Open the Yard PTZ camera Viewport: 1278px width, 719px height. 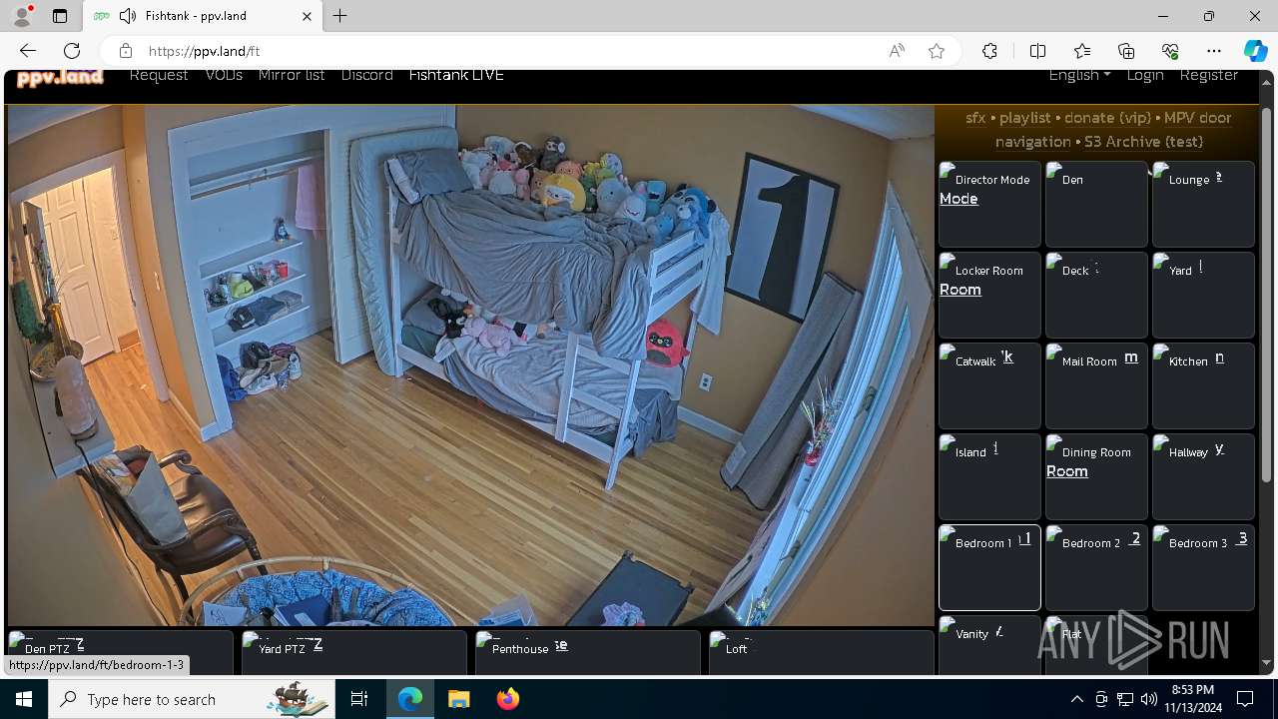(x=353, y=652)
